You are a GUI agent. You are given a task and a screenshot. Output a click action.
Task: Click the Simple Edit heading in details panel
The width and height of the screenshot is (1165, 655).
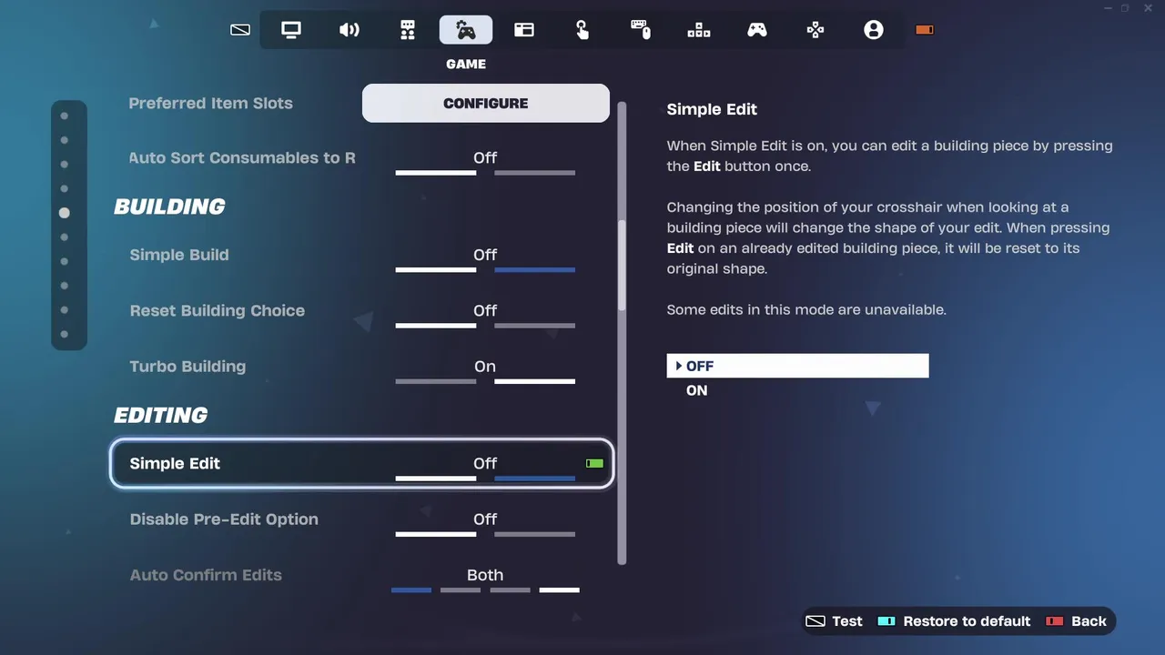712,109
